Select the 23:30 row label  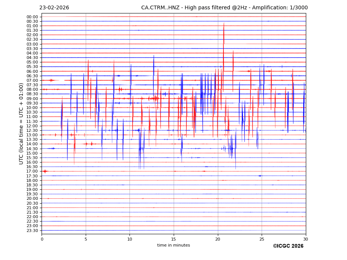tap(32, 230)
